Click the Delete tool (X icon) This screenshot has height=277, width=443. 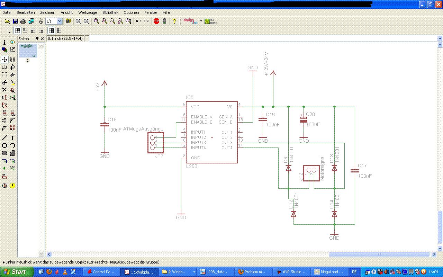coord(4,90)
